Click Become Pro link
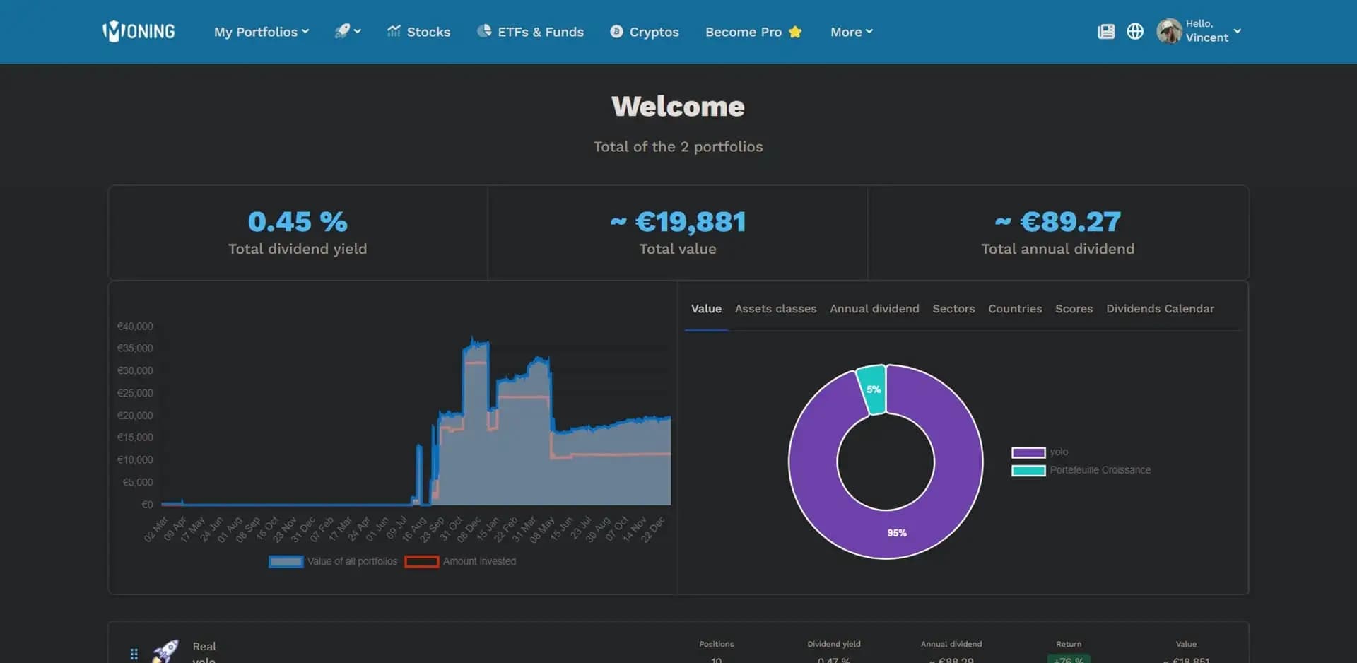The height and width of the screenshot is (663, 1357). [753, 32]
